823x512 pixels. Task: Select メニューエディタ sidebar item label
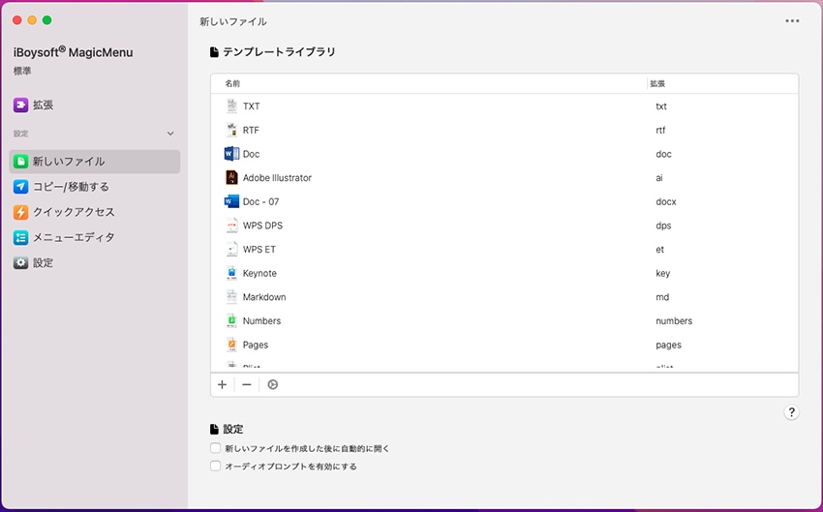pyautogui.click(x=74, y=237)
